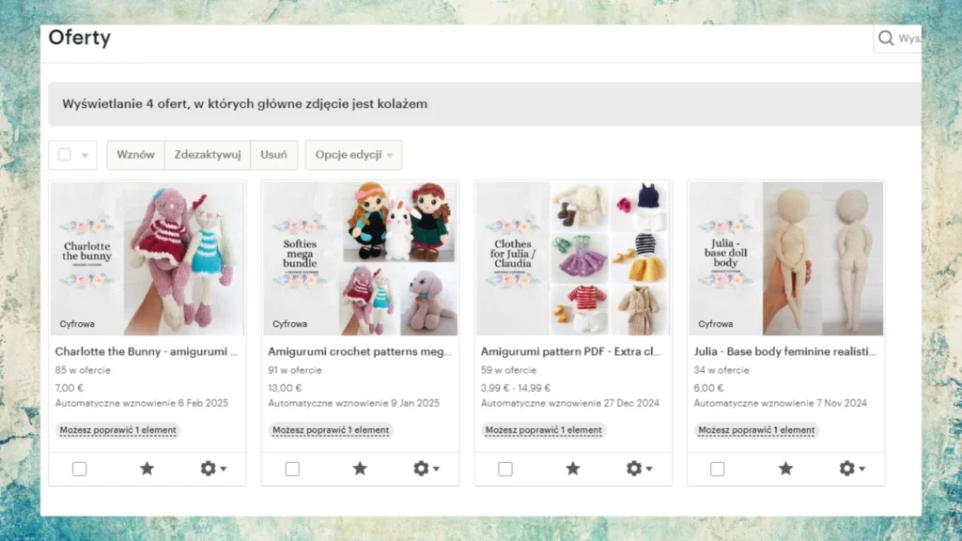Click star on Julia base body listing
Screen dimensions: 962x541
(x=785, y=469)
